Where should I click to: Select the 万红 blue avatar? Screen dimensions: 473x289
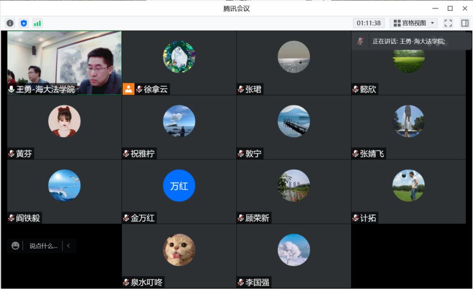pyautogui.click(x=179, y=186)
